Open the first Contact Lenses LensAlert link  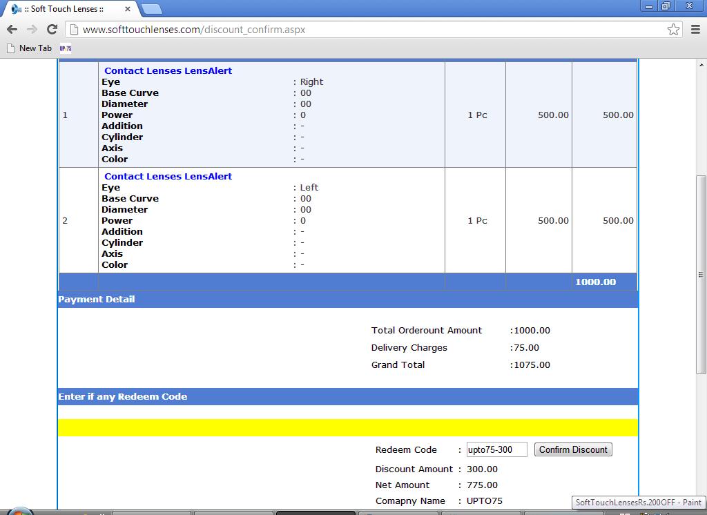tap(168, 70)
